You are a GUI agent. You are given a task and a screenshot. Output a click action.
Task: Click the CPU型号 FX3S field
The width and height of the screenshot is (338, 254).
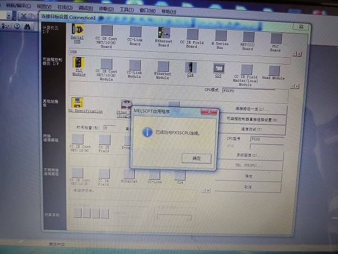[x=267, y=139]
